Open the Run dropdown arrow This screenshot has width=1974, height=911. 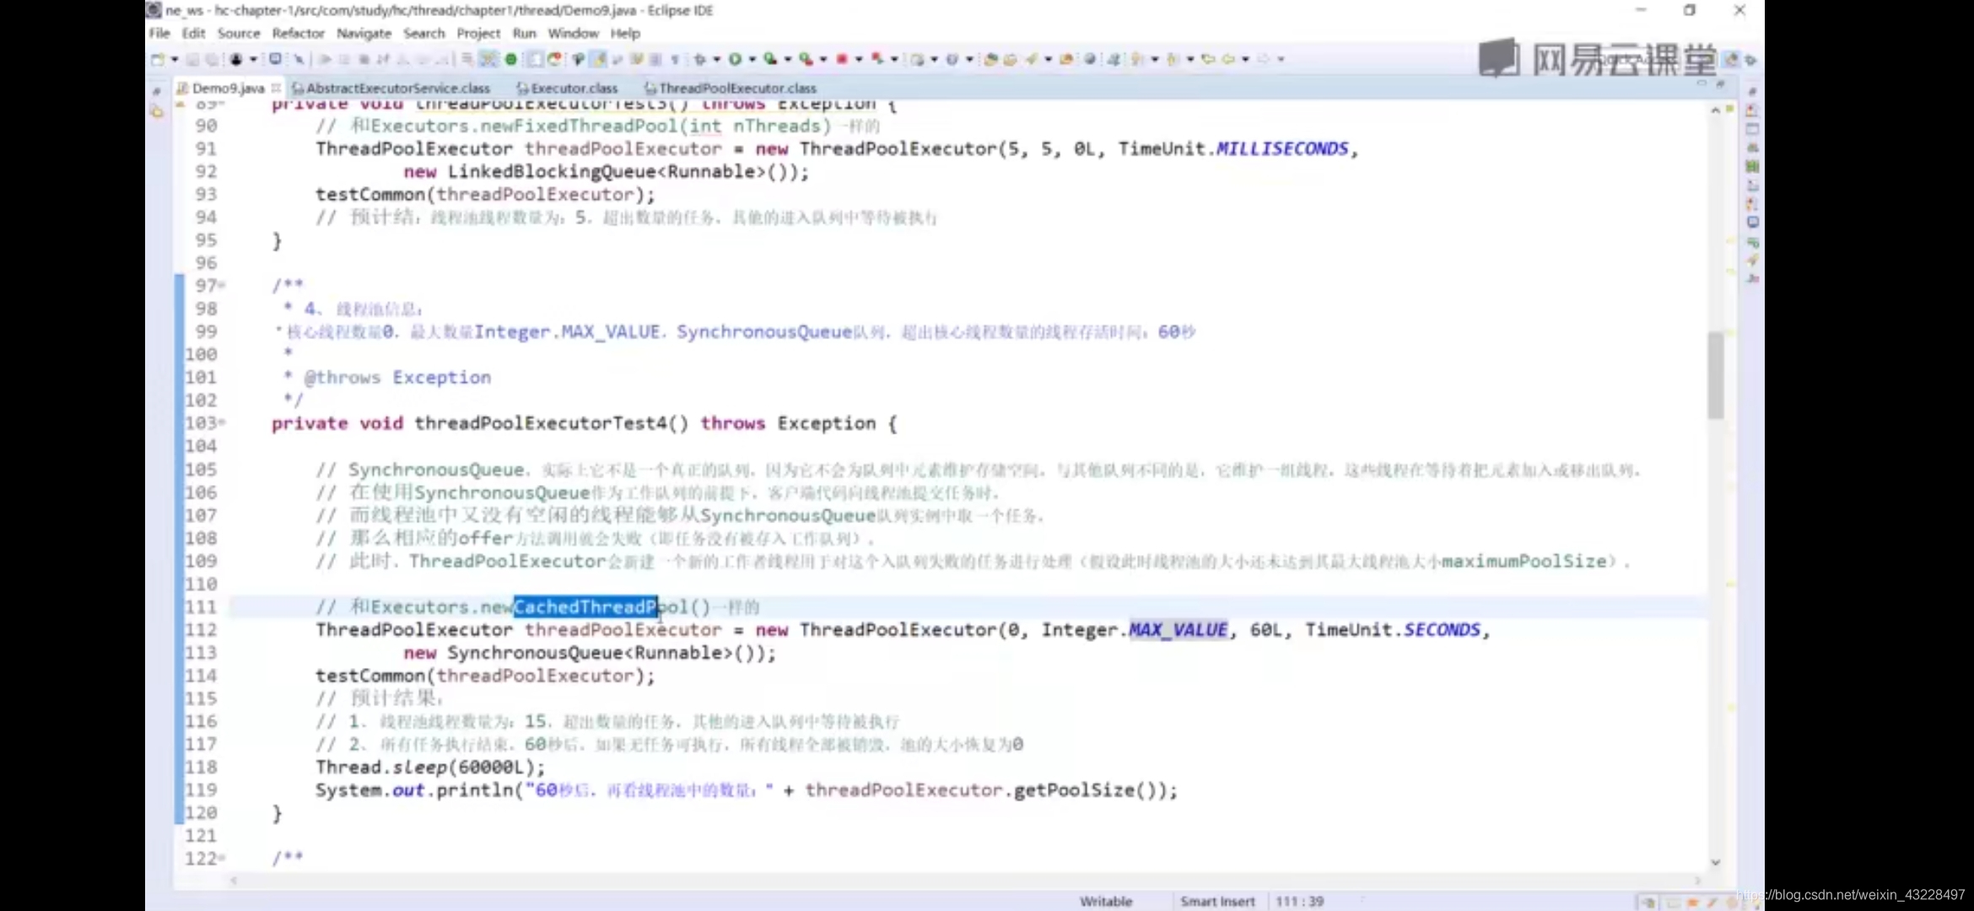[x=752, y=59]
